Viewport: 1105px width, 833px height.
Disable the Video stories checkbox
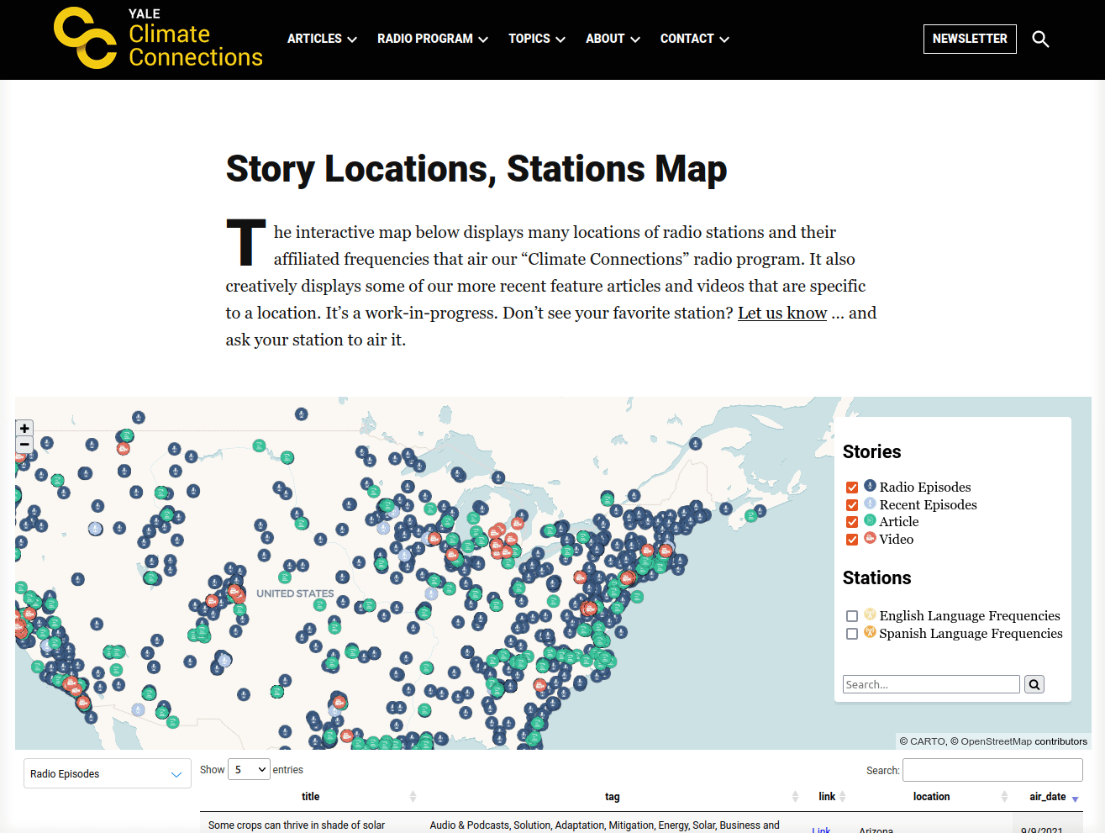pyautogui.click(x=852, y=540)
